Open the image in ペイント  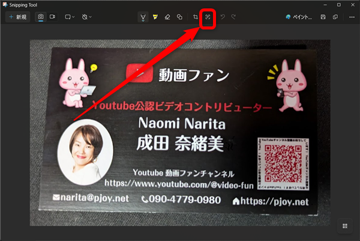(298, 17)
